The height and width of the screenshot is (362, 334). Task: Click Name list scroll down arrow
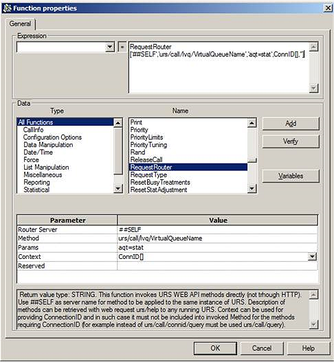(x=252, y=189)
